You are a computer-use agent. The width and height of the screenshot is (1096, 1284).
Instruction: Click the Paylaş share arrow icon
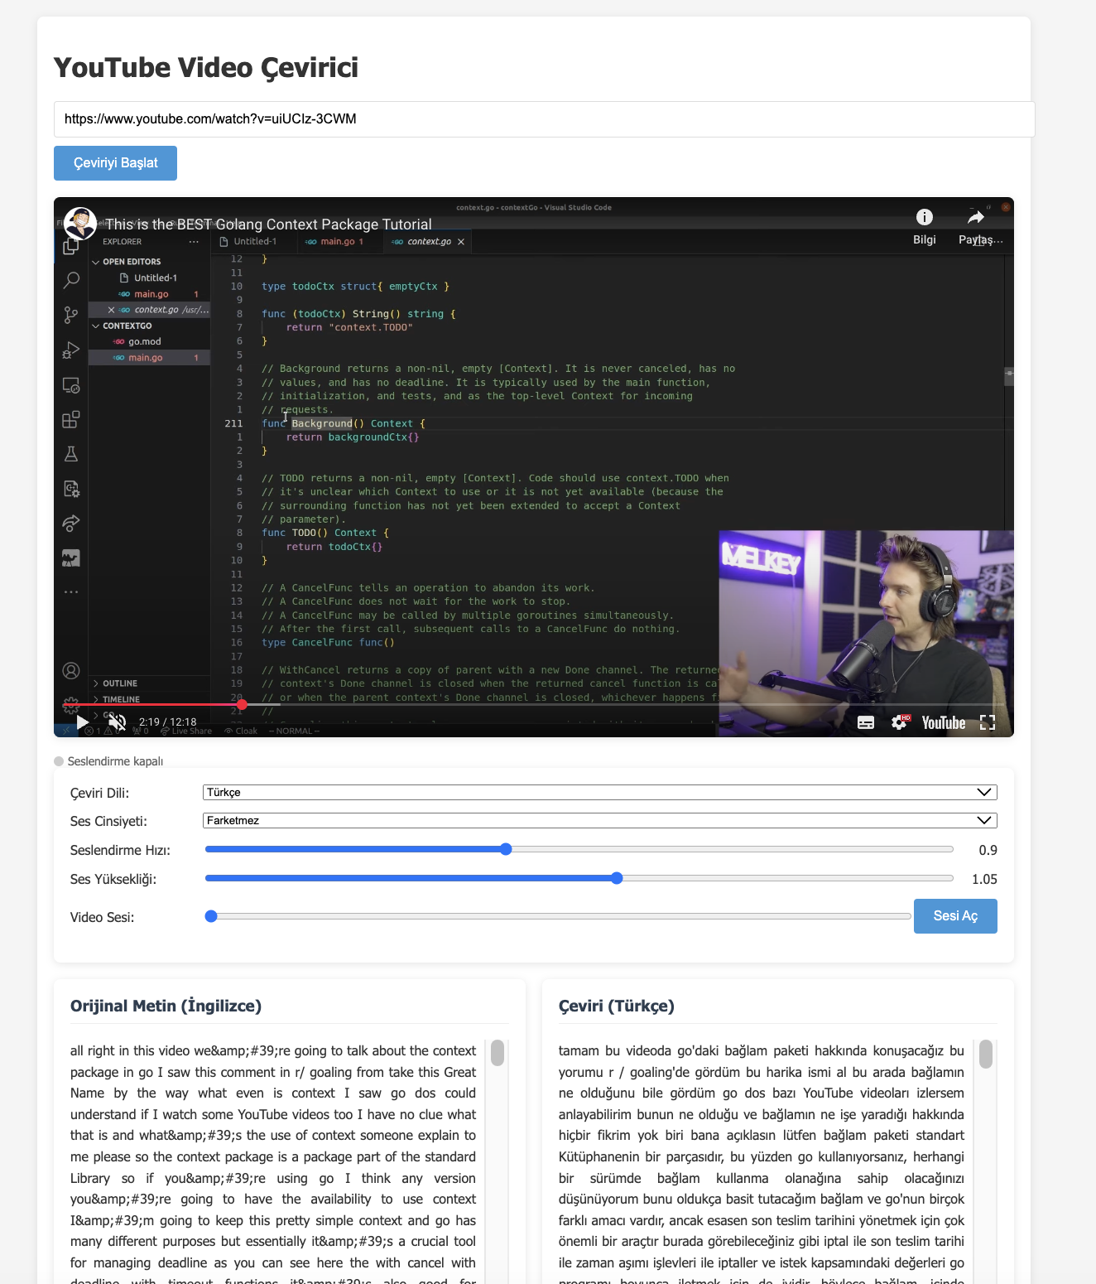[x=976, y=217]
